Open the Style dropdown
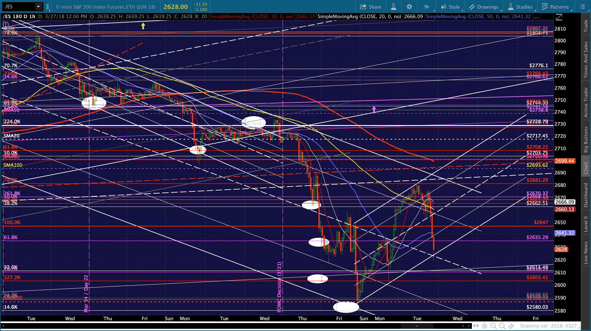 [x=450, y=7]
